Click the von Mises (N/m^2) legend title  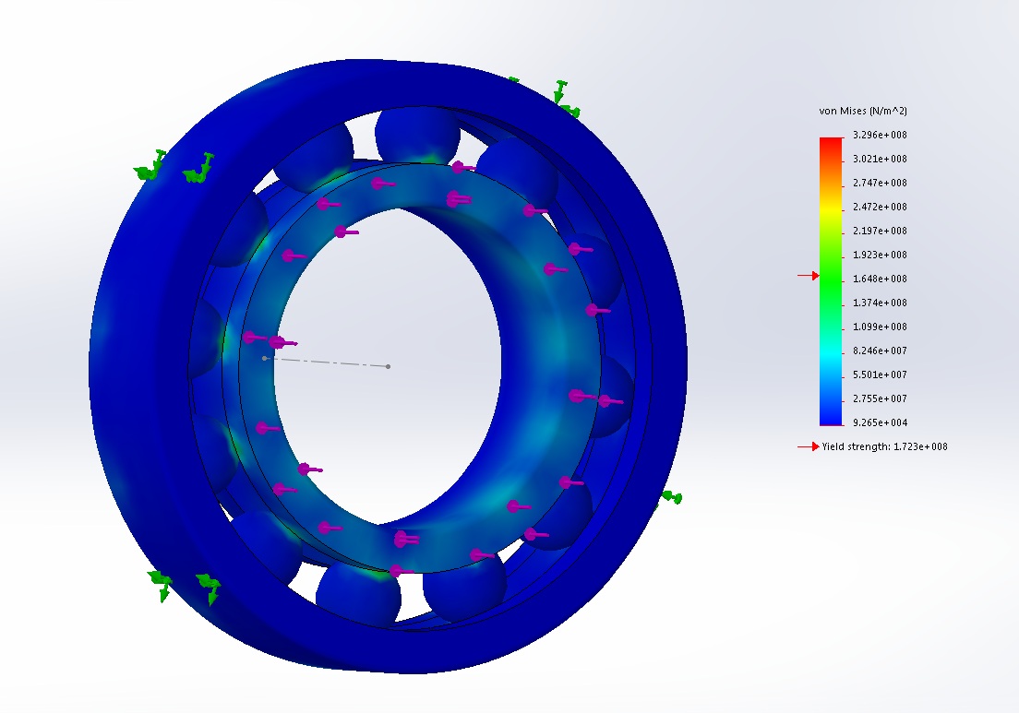[x=863, y=111]
